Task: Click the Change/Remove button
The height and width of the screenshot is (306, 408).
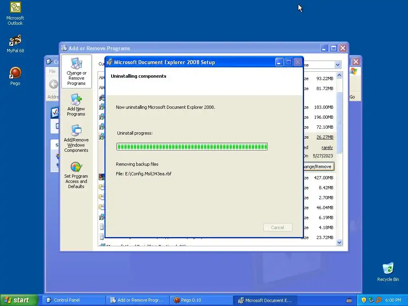Action: [319, 167]
